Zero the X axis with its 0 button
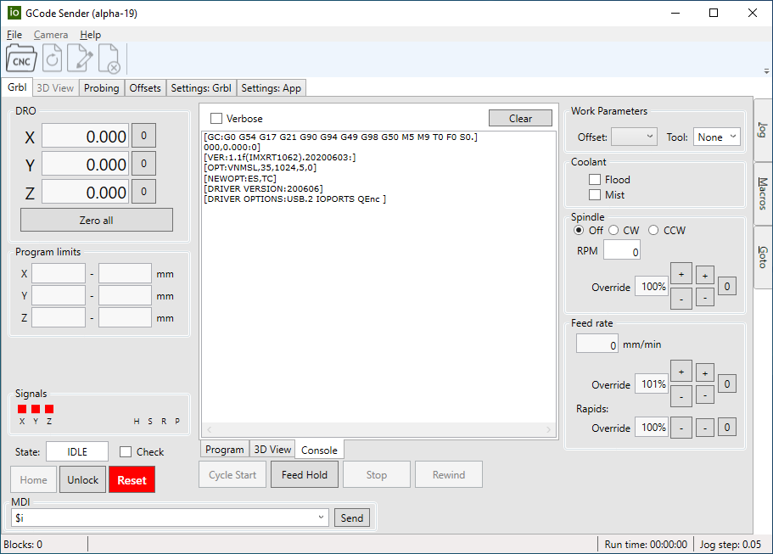 pos(143,136)
